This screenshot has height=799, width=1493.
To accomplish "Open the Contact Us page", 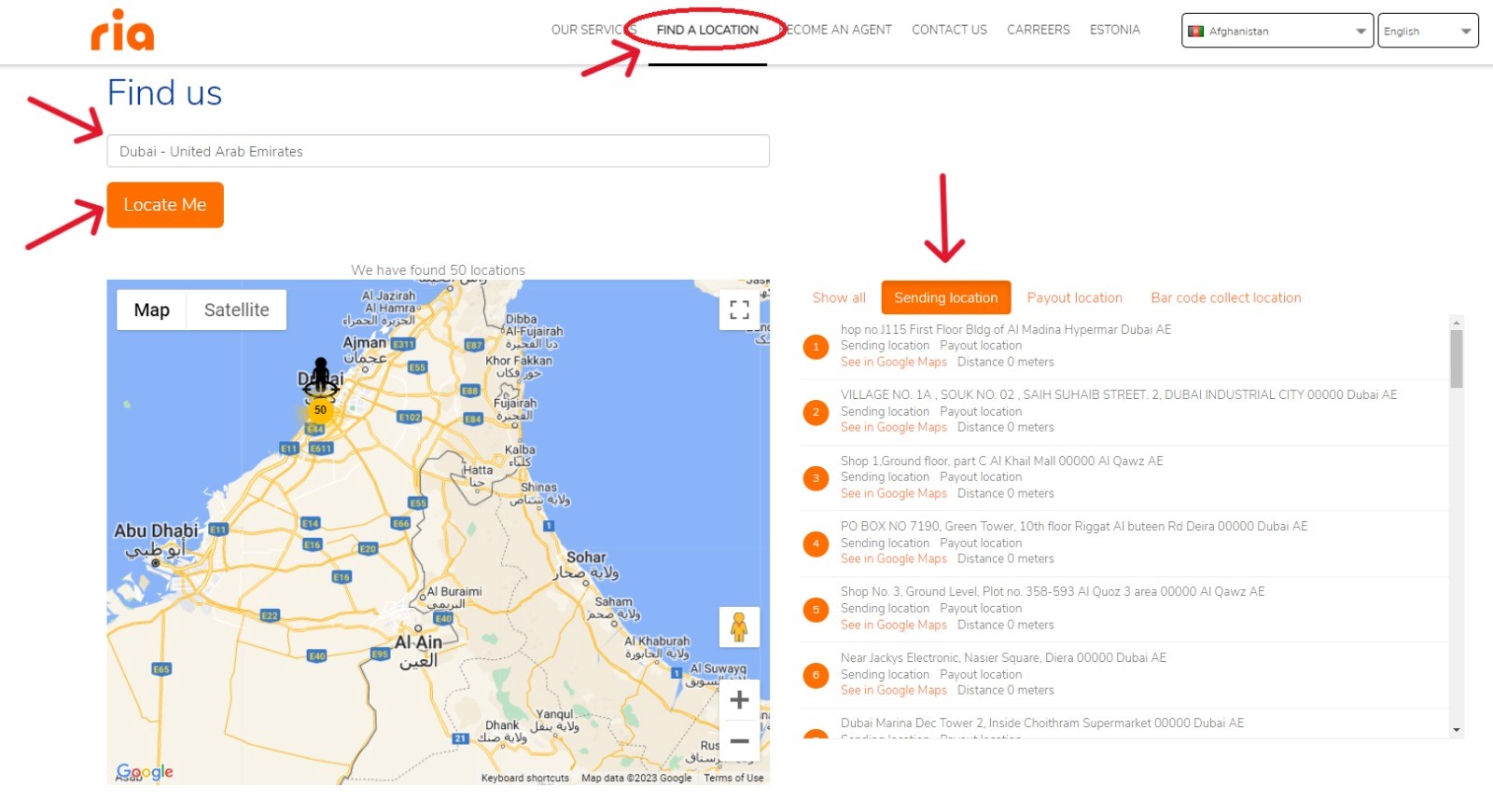I will [949, 30].
